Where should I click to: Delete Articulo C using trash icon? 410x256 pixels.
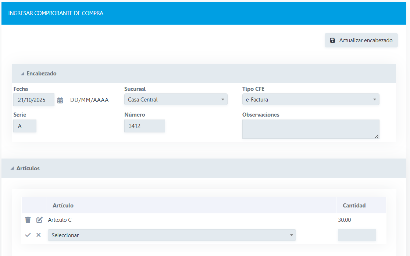pos(28,220)
